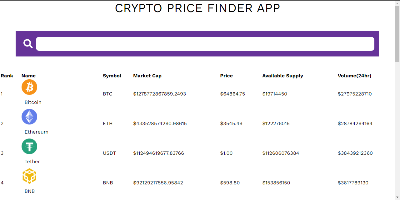Click the orange Bitcoin logo

pos(29,87)
